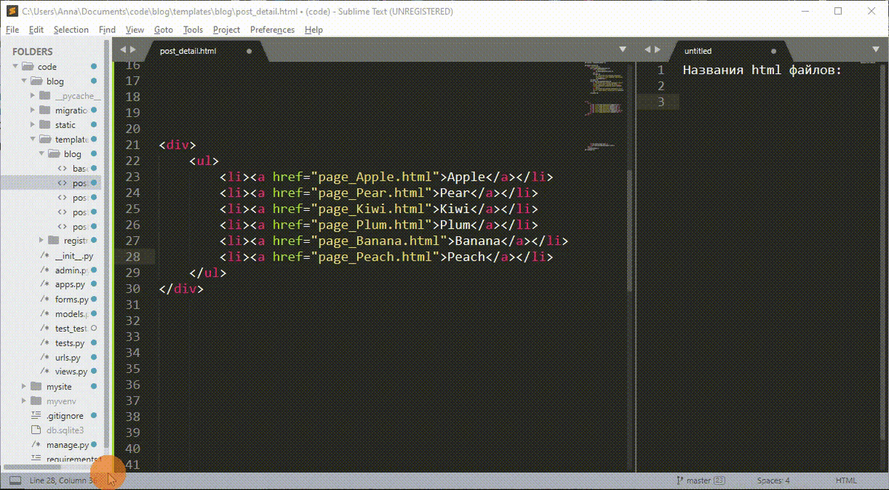Go to next tab in untitled pane
Image resolution: width=889 pixels, height=490 pixels.
658,50
